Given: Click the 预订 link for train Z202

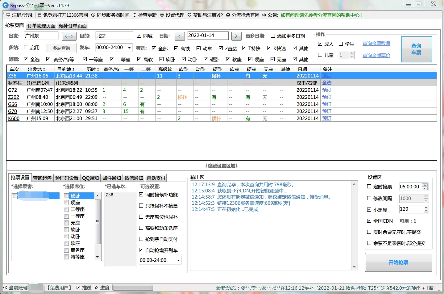Looking at the screenshot, I should coord(326,97).
